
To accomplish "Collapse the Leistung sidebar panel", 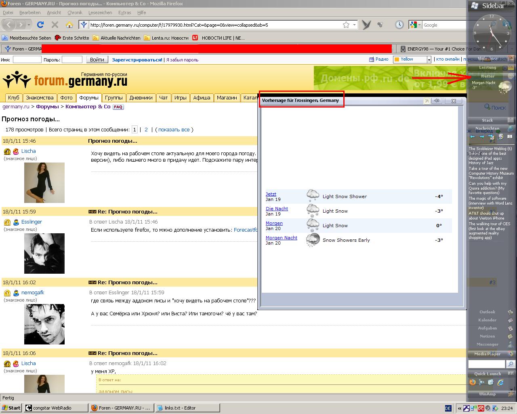I will point(505,68).
